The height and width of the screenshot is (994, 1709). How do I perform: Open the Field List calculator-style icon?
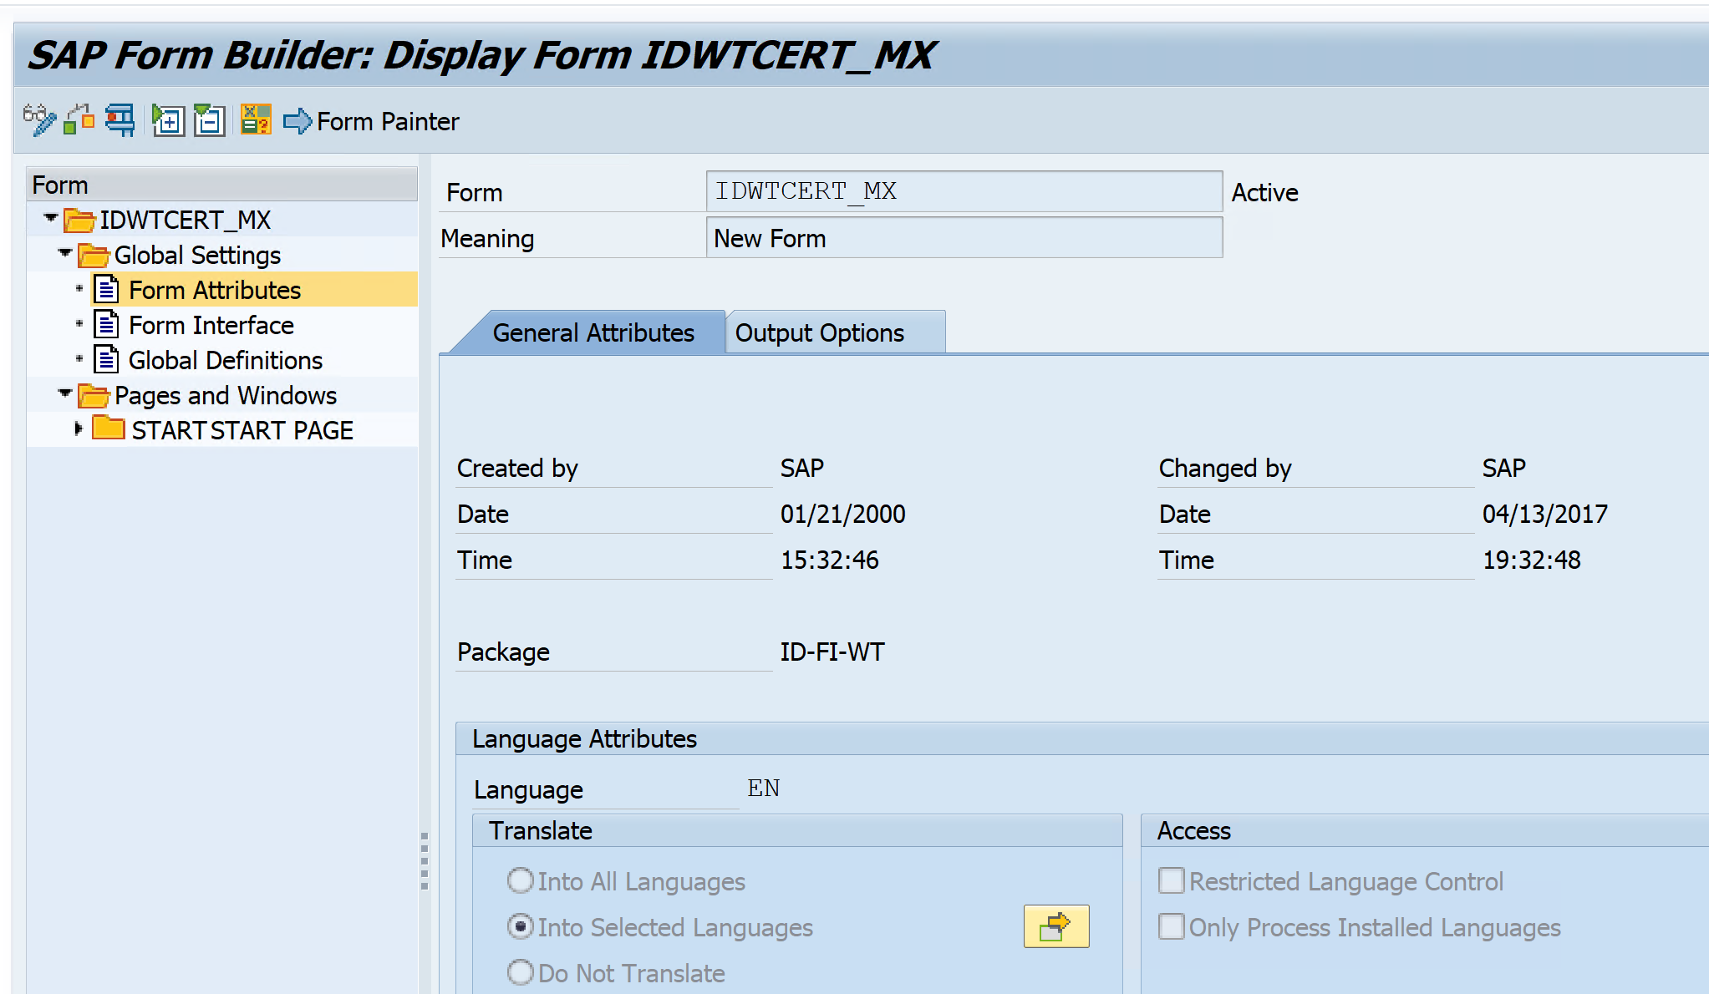coord(256,120)
